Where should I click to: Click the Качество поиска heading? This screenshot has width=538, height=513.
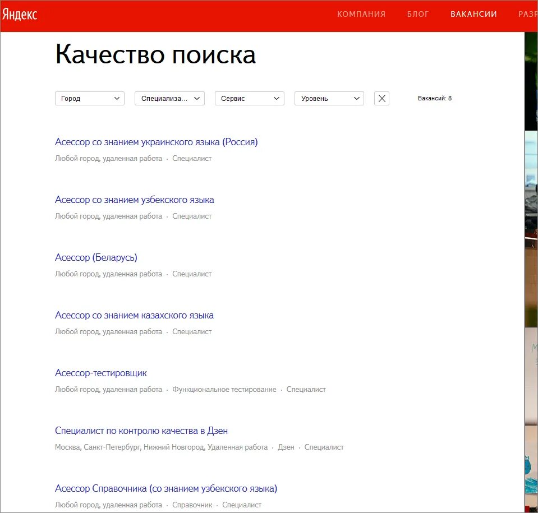point(155,54)
